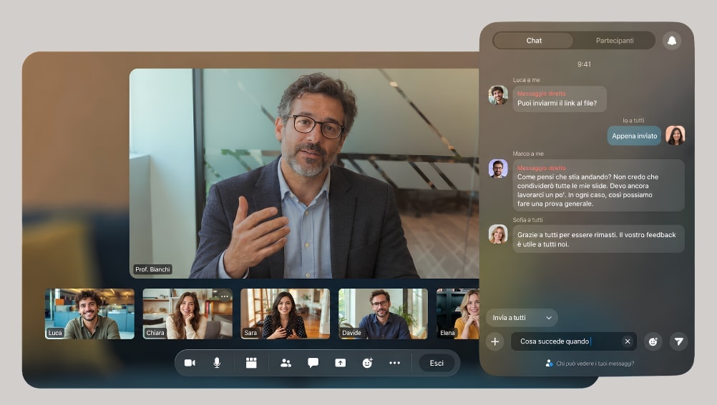The image size is (717, 405).
Task: Click 'Marco a me' sender label
Action: [x=528, y=154]
